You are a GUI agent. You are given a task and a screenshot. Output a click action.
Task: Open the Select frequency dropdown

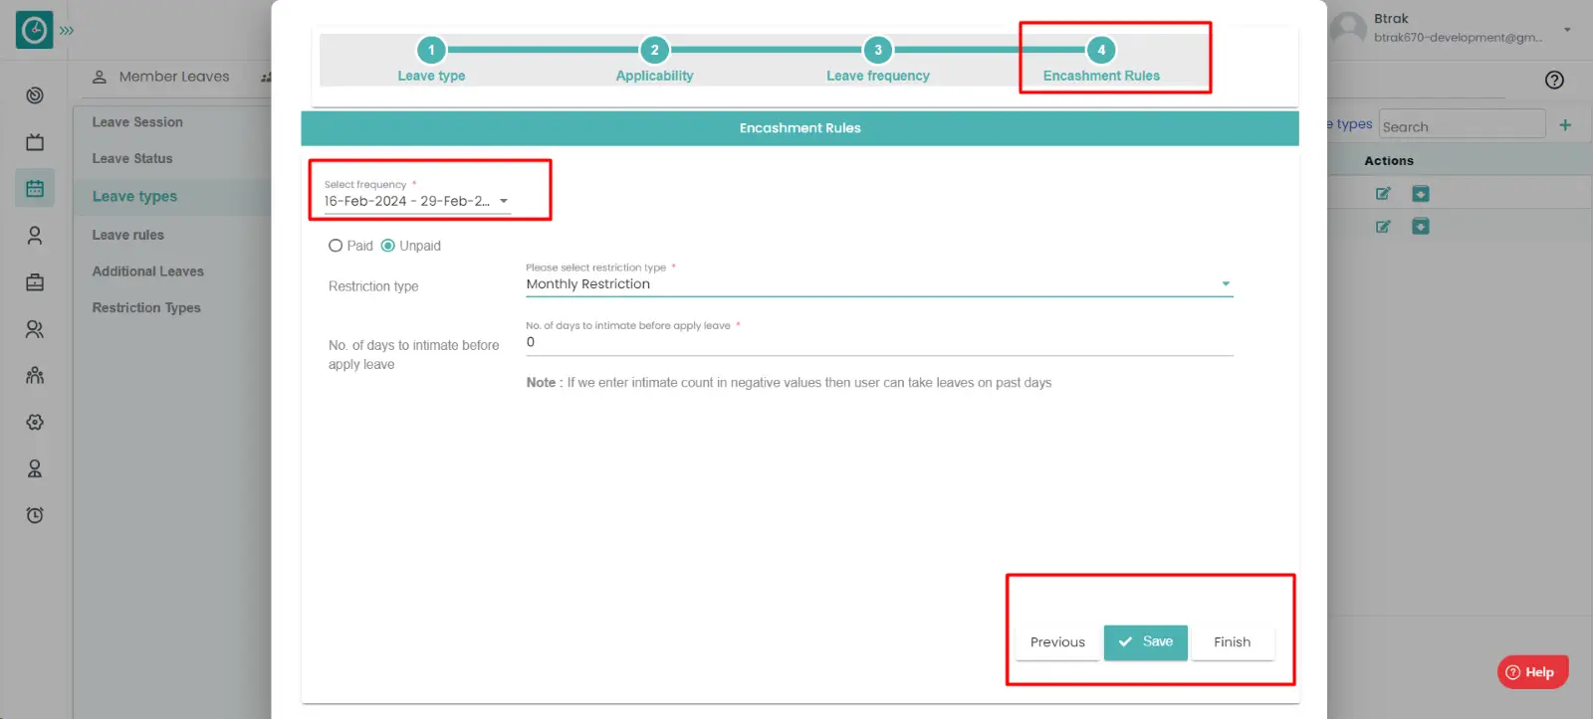click(416, 201)
